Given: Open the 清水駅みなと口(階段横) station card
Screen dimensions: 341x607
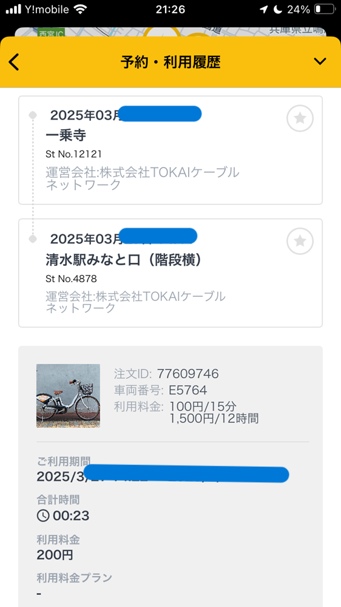Looking at the screenshot, I should tap(170, 273).
